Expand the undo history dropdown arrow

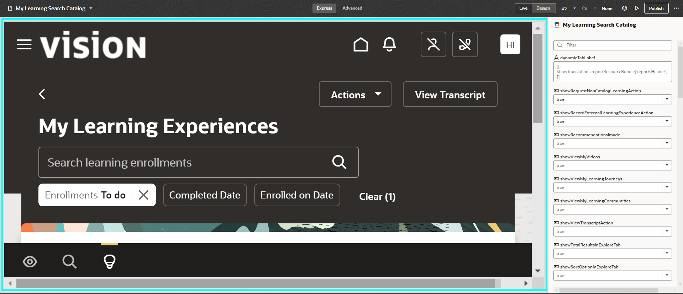pyautogui.click(x=574, y=8)
